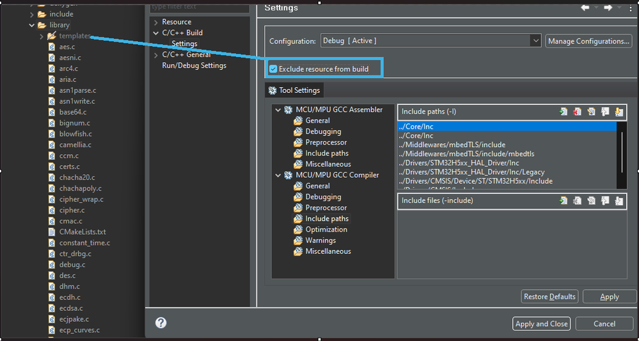Add a new include path (-I) entry
The image size is (639, 341).
[564, 111]
